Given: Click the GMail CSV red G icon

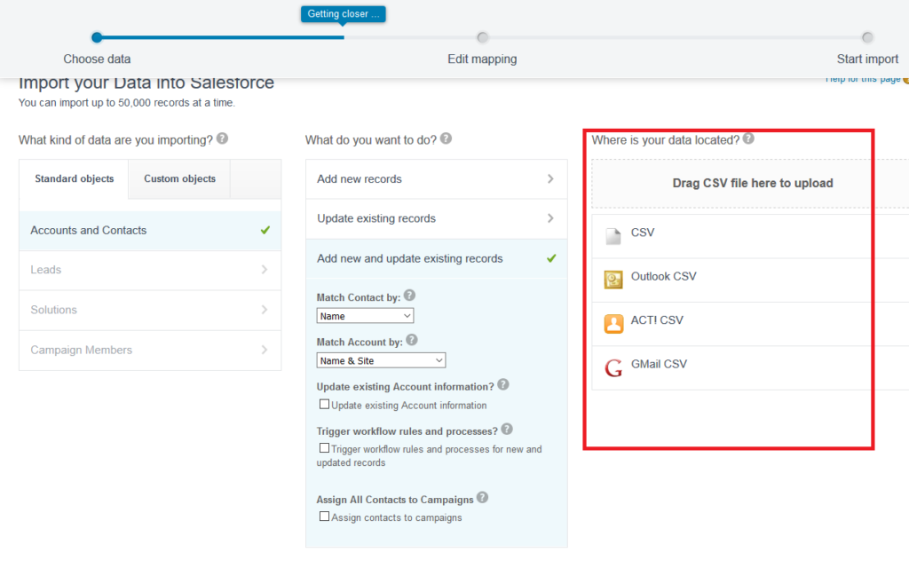Looking at the screenshot, I should (x=613, y=367).
